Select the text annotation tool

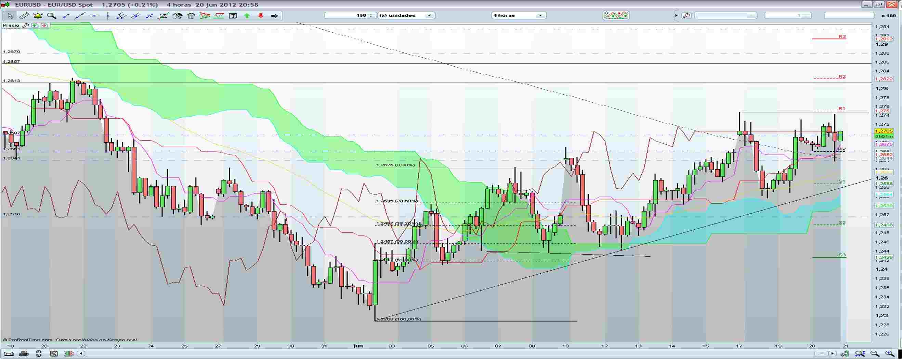coord(233,16)
